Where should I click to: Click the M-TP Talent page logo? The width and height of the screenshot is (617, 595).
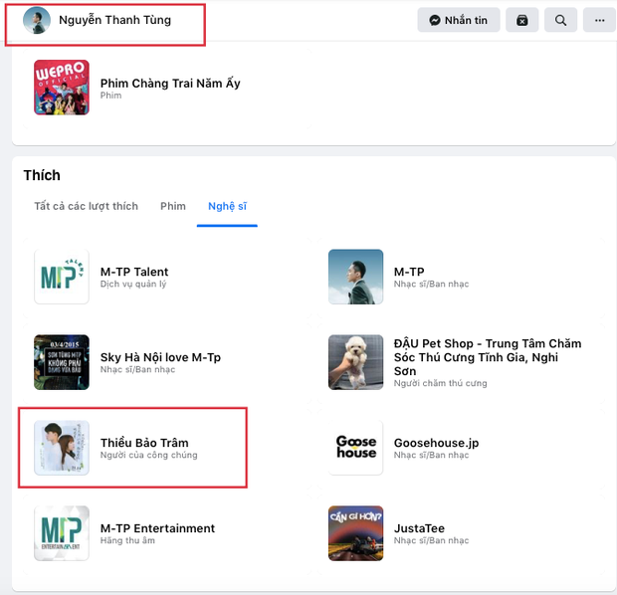[x=62, y=277]
